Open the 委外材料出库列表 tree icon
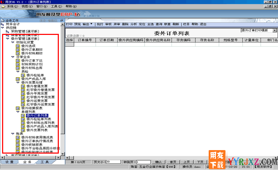278x170 pixels. 23,123
